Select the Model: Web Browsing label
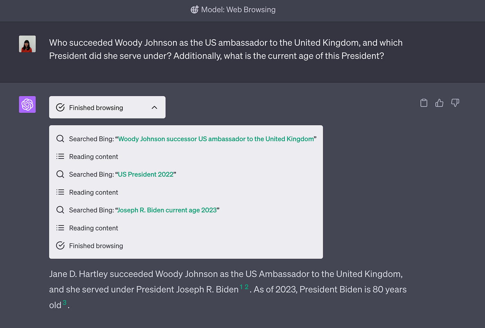Screen dimensions: 485x328 (x=238, y=10)
